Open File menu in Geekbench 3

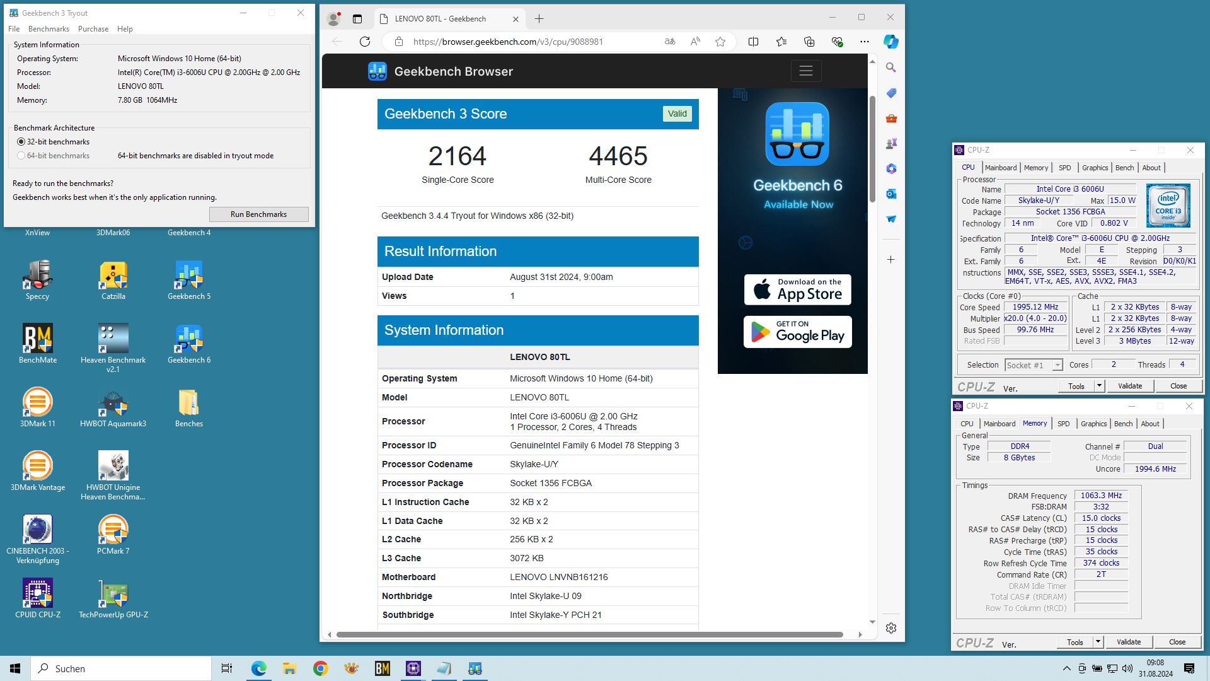[14, 29]
